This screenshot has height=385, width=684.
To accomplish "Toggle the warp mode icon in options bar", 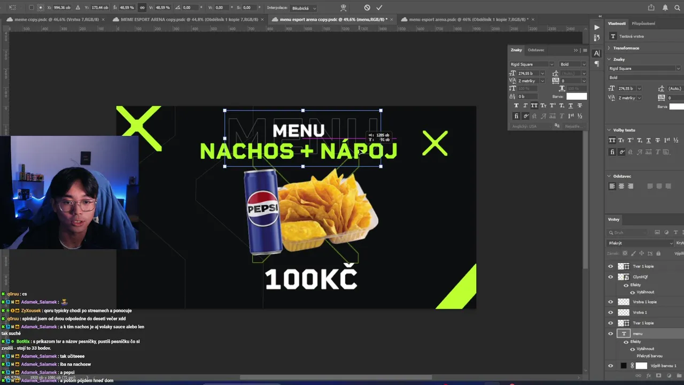I will 343,7.
